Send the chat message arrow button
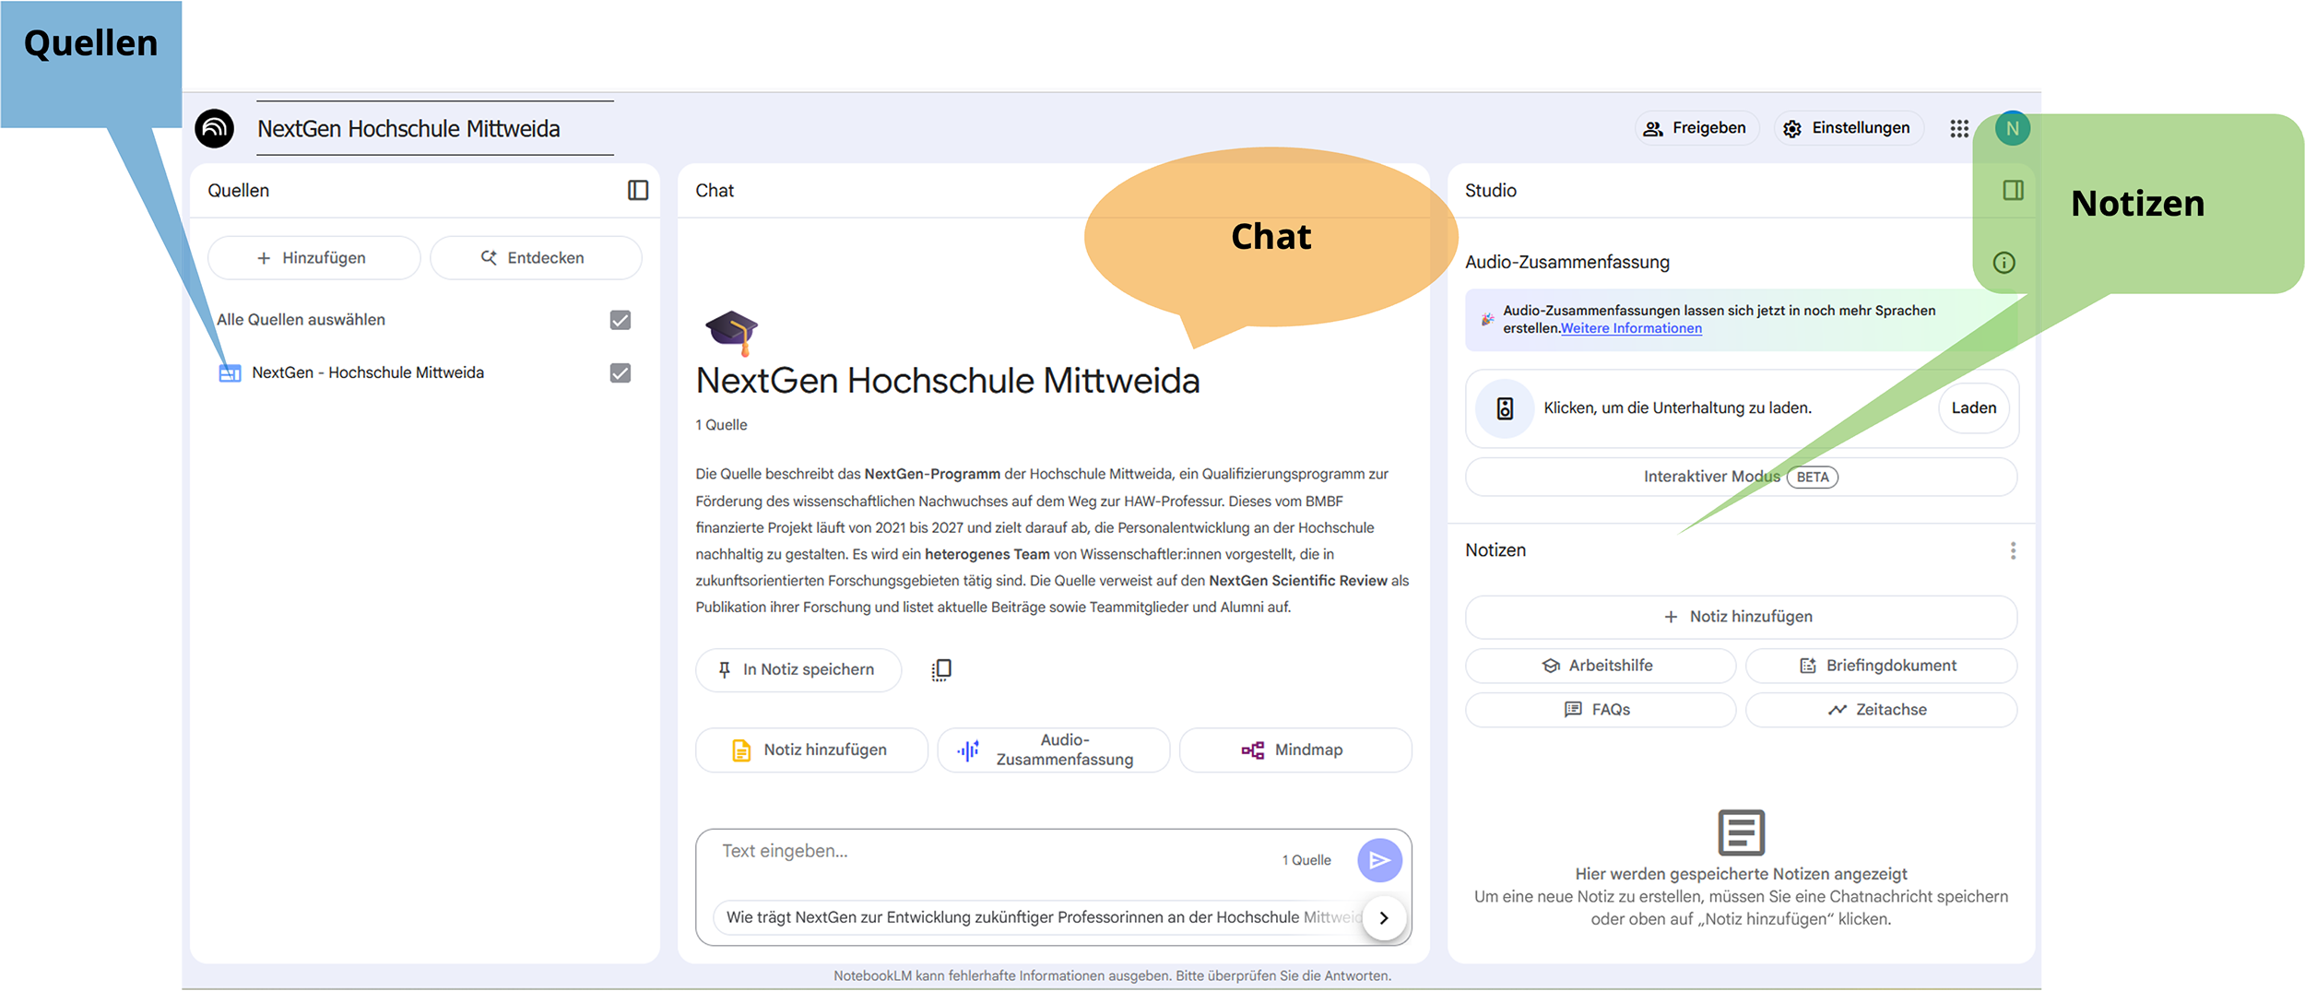 click(x=1379, y=860)
